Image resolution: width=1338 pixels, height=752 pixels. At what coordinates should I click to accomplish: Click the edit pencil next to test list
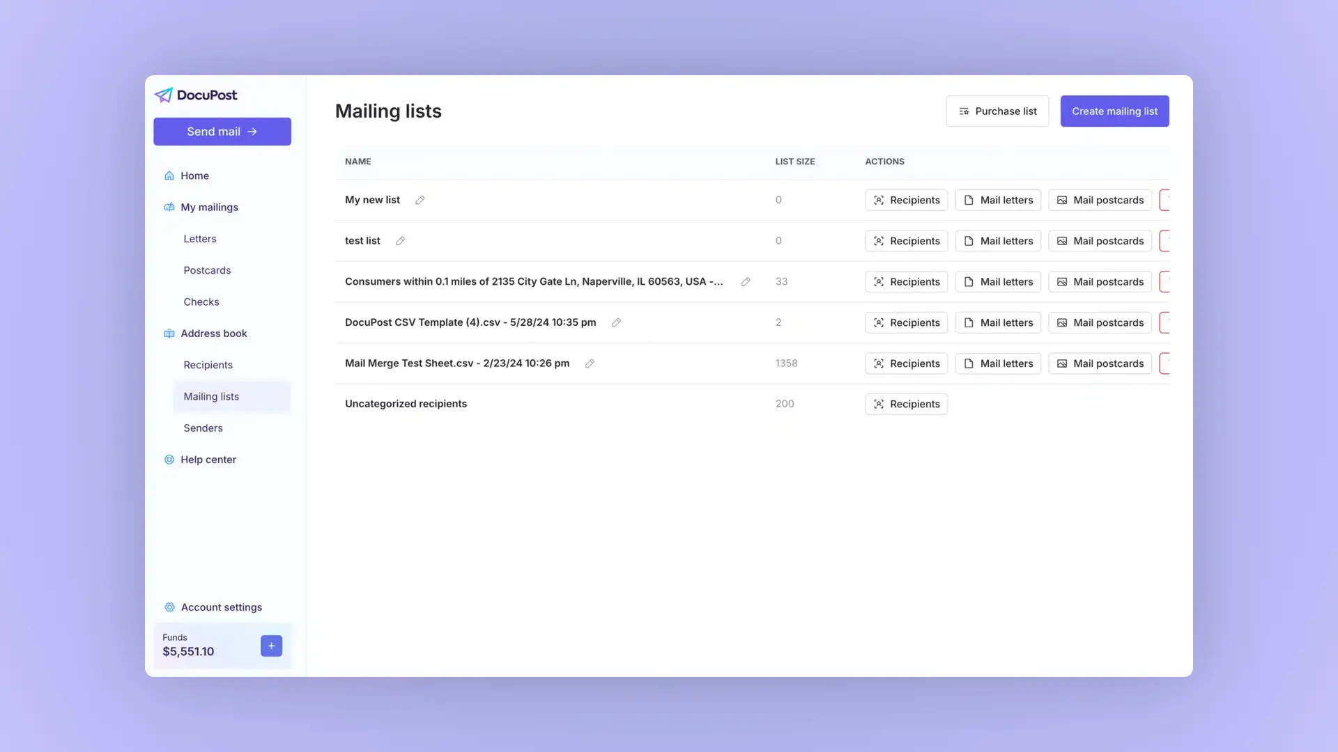point(400,240)
